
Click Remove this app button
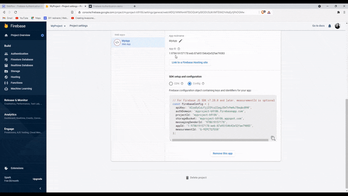223,154
